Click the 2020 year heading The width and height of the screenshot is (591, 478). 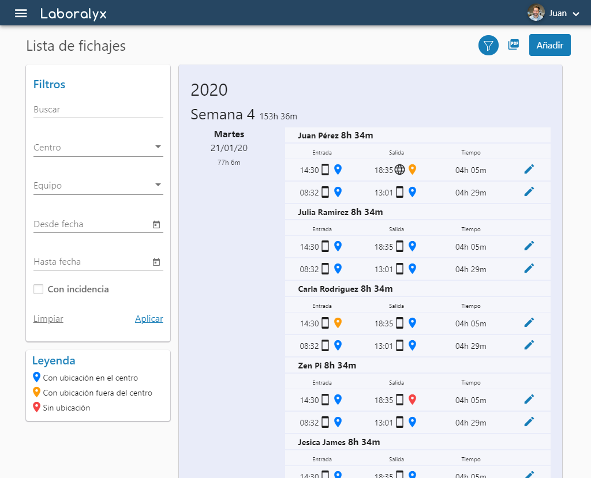[209, 90]
